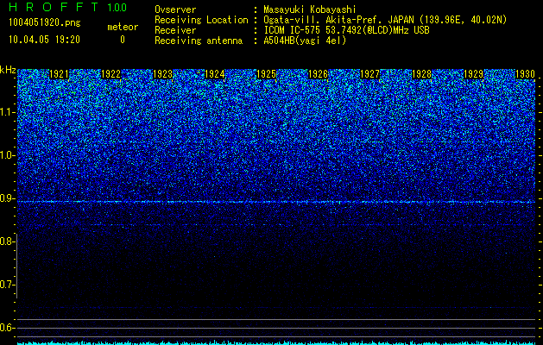Click the Ovserver field label
The width and height of the screenshot is (543, 345).
click(x=175, y=9)
